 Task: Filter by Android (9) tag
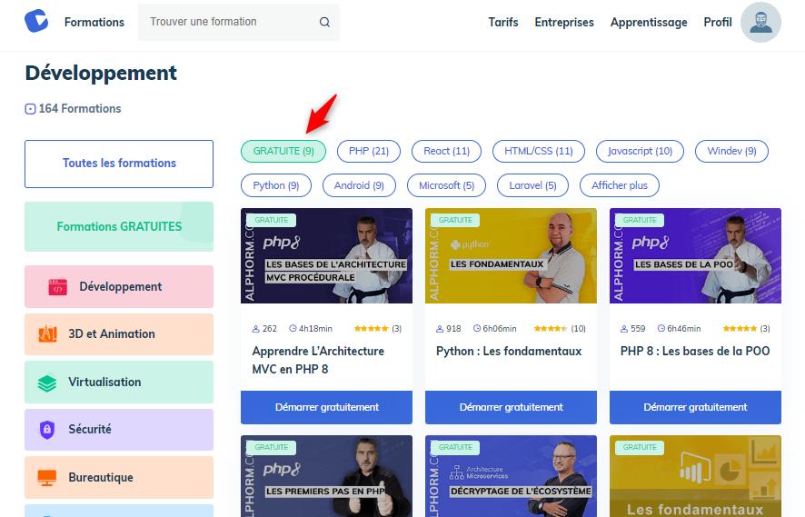click(x=360, y=185)
